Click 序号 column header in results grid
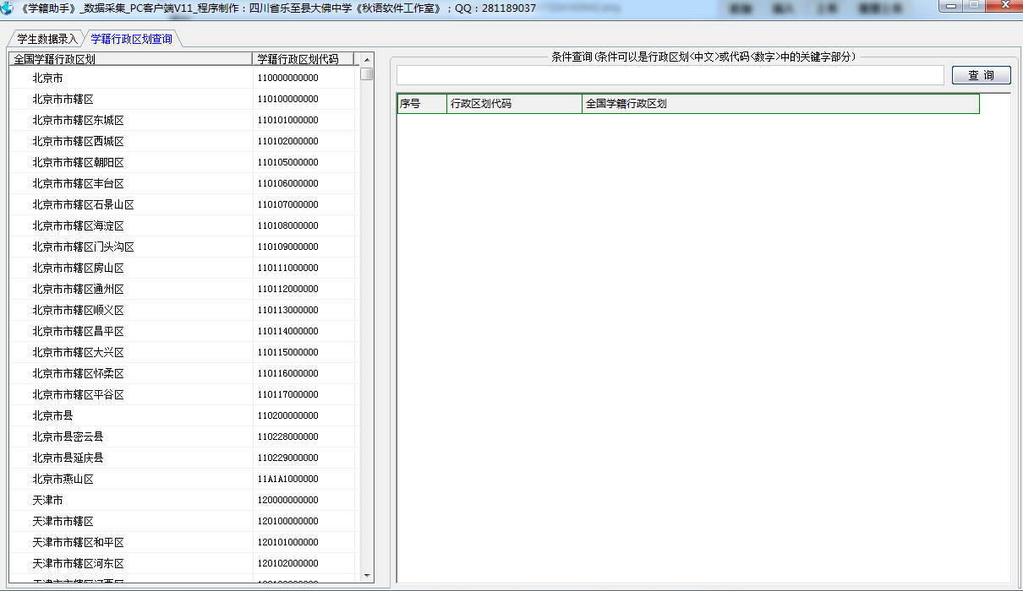Screen dimensions: 1023x591 [422, 104]
